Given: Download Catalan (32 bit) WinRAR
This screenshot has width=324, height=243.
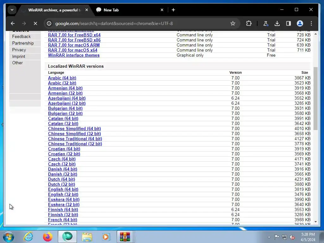Looking at the screenshot, I should click(63, 124).
